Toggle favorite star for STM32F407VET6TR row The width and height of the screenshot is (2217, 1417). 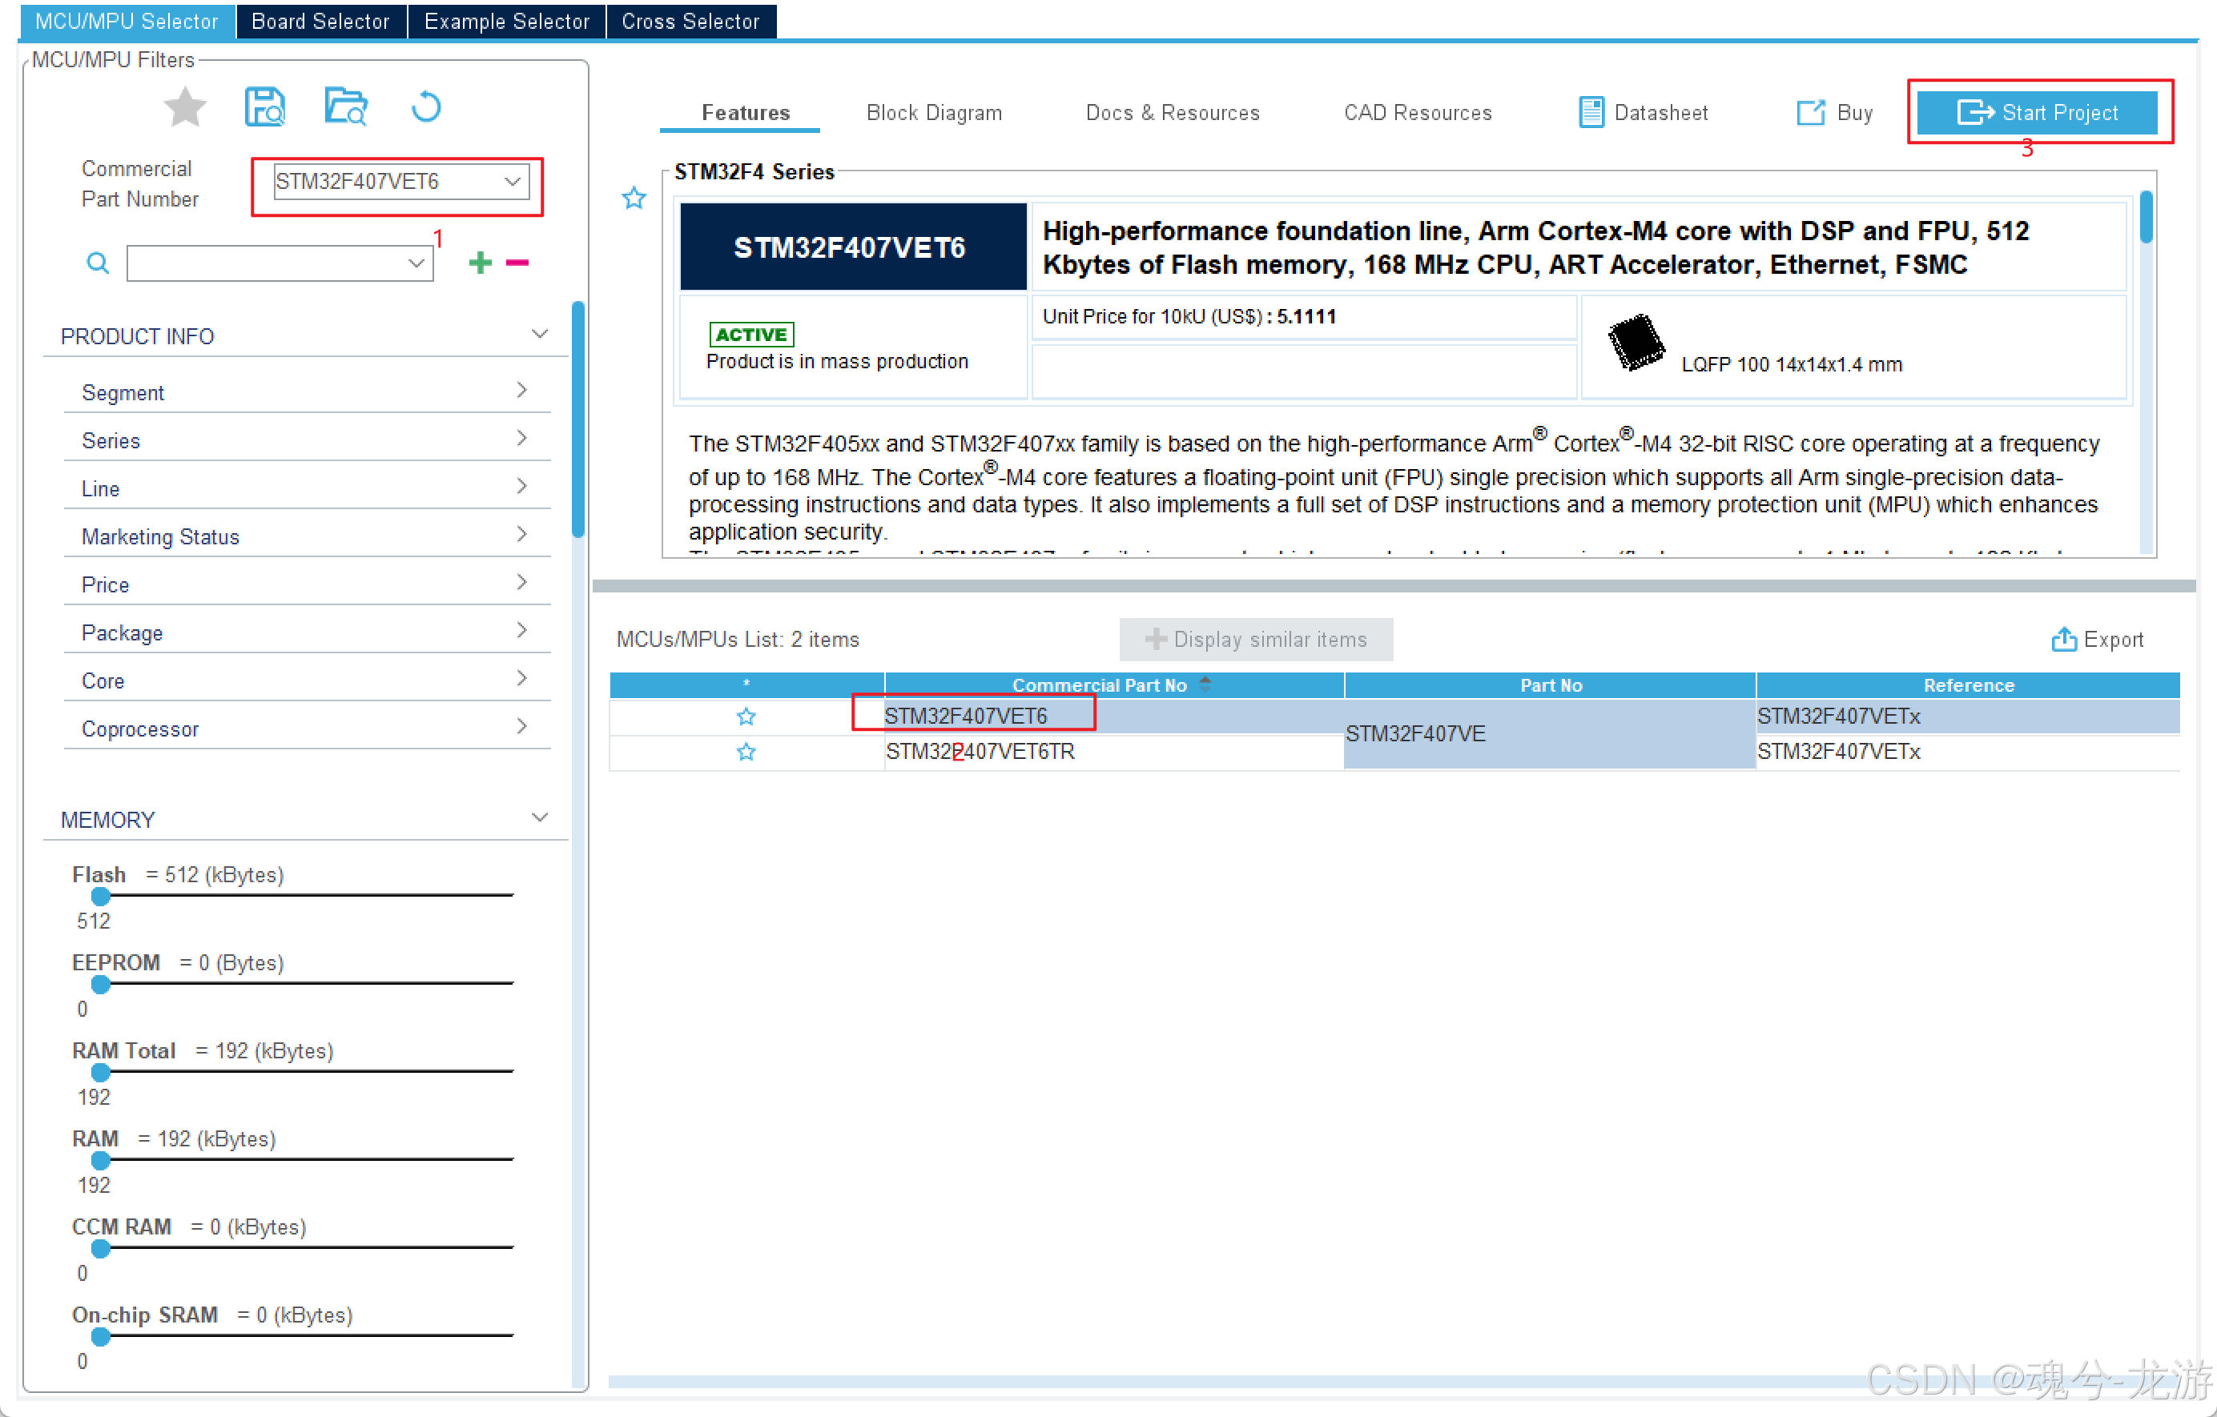point(746,752)
